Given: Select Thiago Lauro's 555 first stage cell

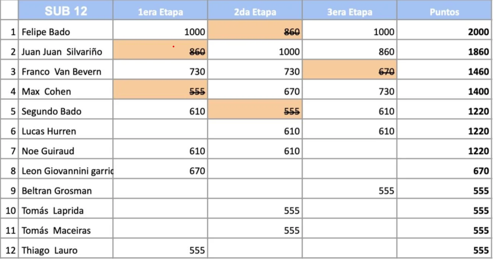Looking at the screenshot, I should click(x=160, y=248).
